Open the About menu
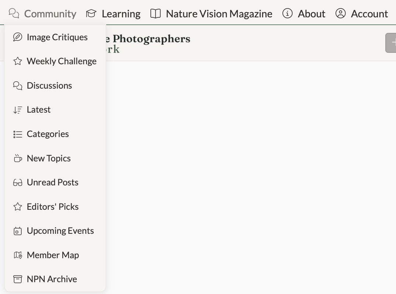 304,14
